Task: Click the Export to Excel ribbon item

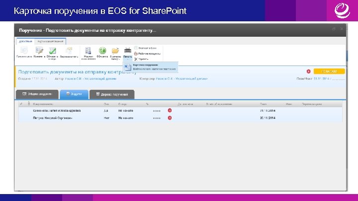Action: pyautogui.click(x=145, y=48)
